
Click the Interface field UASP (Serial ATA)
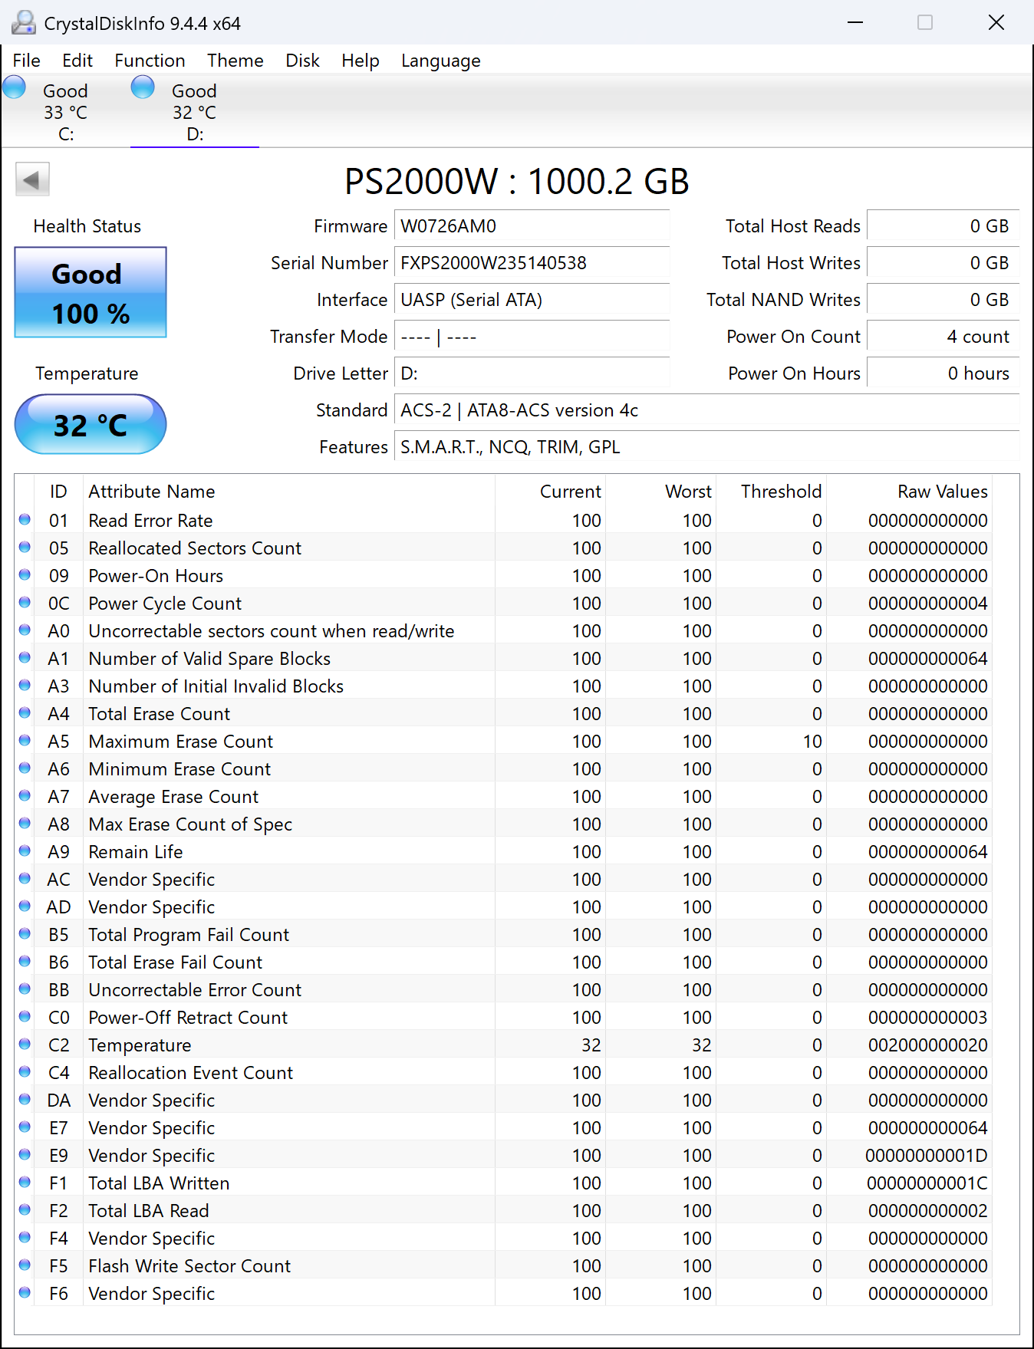click(x=532, y=300)
